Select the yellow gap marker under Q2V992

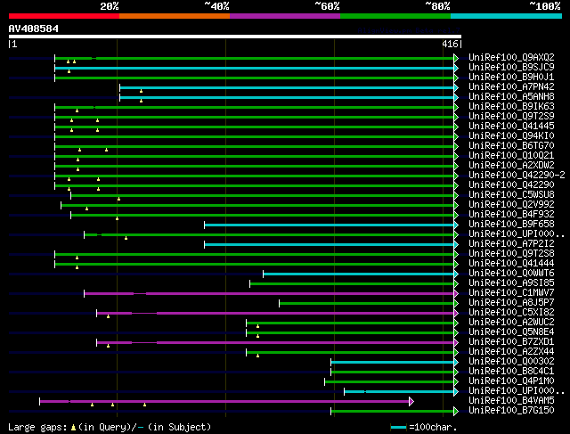(x=86, y=209)
